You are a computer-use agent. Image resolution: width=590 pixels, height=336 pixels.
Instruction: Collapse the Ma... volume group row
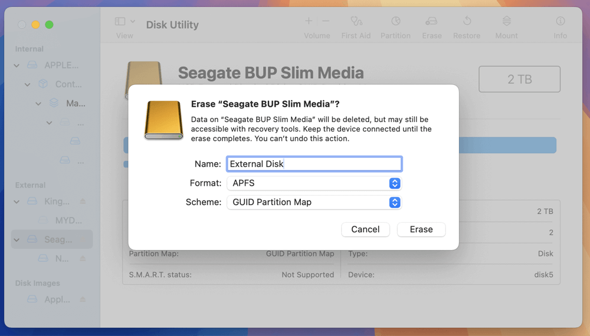38,103
